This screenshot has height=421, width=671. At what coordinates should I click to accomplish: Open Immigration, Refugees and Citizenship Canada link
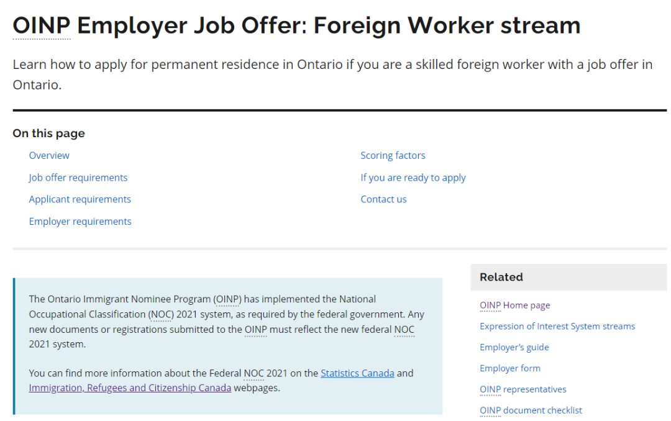(130, 388)
